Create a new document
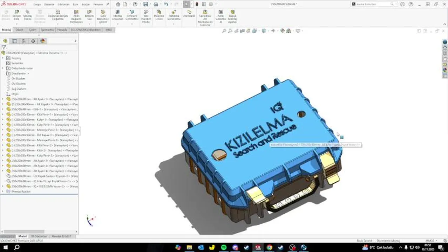This screenshot has height=252, width=448. (x=125, y=4)
